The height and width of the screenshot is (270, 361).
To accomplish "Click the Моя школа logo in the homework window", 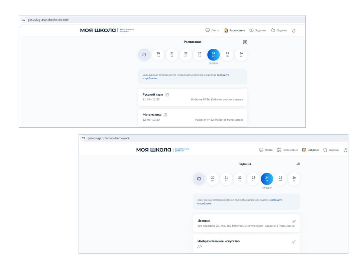I will (154, 150).
